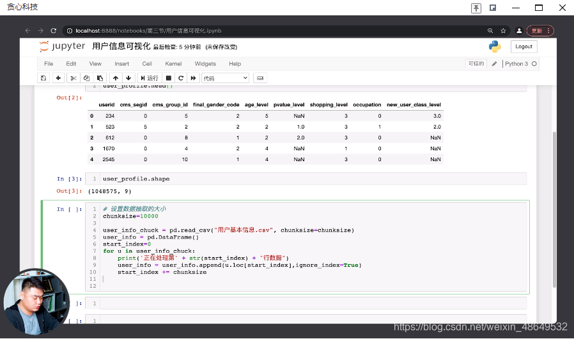Insert a cell below with the plus icon
The width and height of the screenshot is (574, 339).
(x=58, y=78)
